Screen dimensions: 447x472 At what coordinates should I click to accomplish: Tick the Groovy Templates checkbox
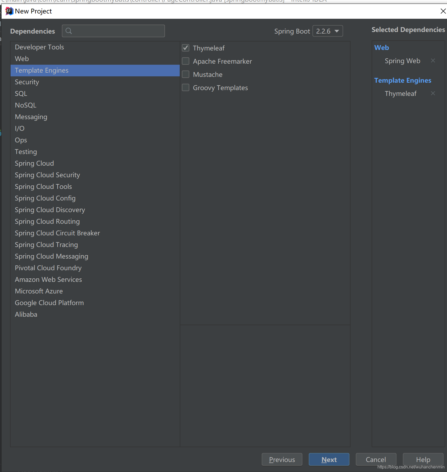point(186,88)
